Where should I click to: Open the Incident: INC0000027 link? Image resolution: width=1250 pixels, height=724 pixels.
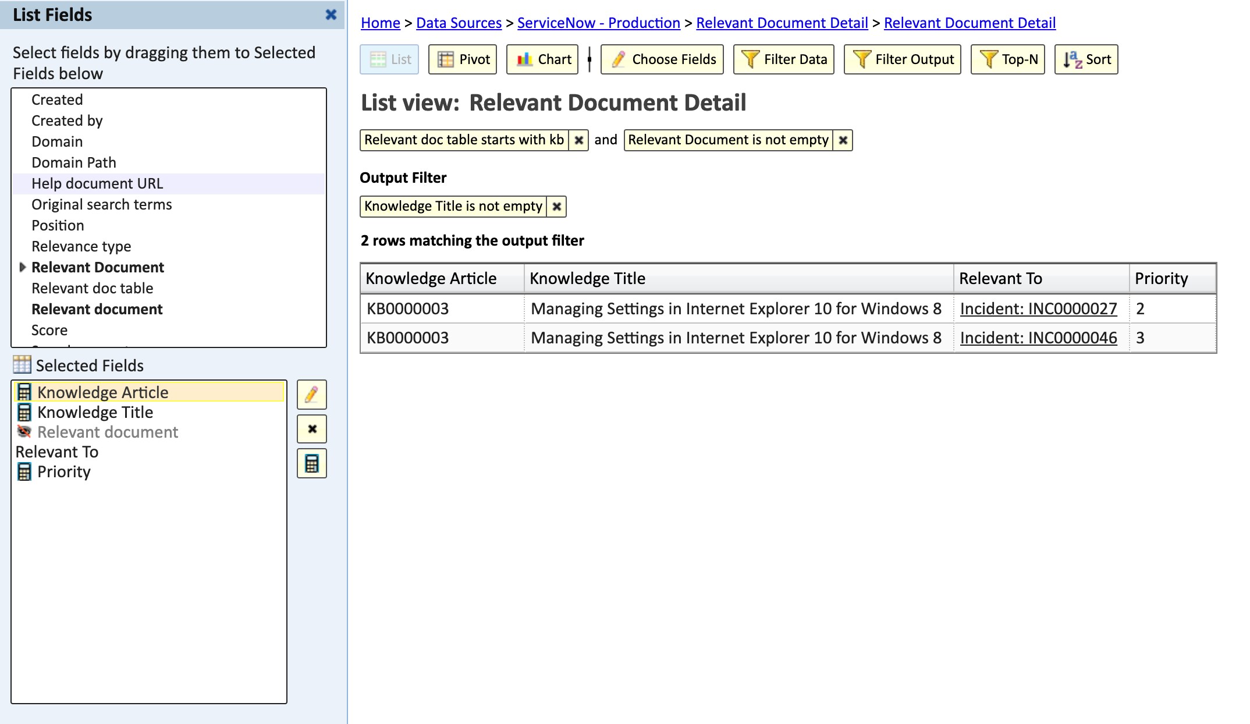1038,309
